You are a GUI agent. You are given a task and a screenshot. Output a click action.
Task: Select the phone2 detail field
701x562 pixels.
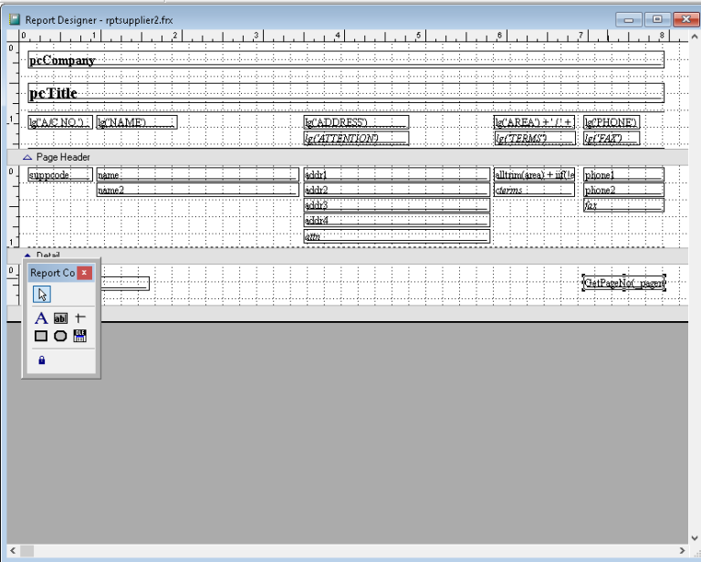[623, 190]
